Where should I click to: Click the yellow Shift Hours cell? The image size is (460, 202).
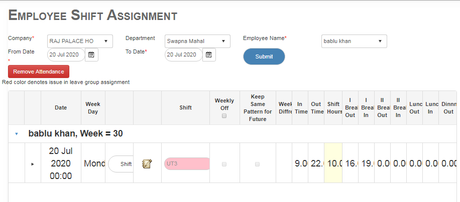click(333, 163)
